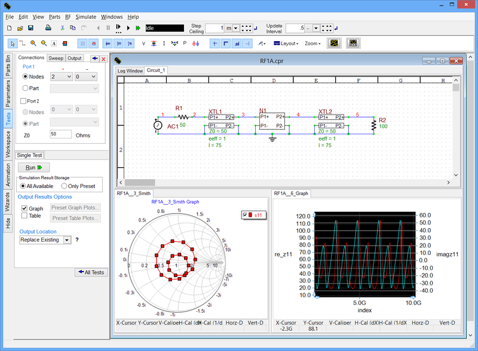The image size is (478, 351).
Task: Click the text label 'A' tool
Action: pos(54,44)
